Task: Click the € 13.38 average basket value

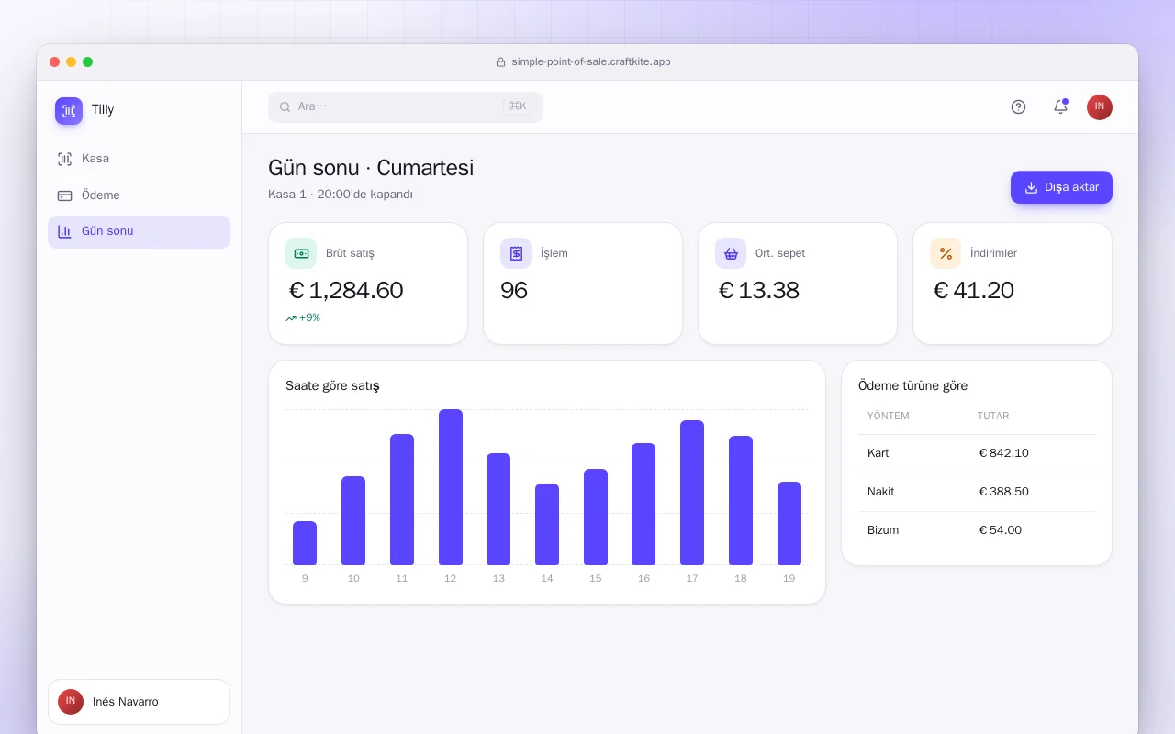Action: click(x=758, y=290)
